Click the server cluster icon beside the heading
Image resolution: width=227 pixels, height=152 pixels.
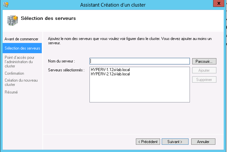coord(13,20)
